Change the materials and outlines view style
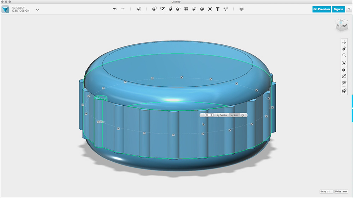 pos(344,70)
